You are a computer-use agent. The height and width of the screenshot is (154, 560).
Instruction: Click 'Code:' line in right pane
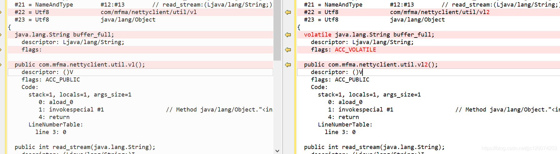pyautogui.click(x=319, y=87)
